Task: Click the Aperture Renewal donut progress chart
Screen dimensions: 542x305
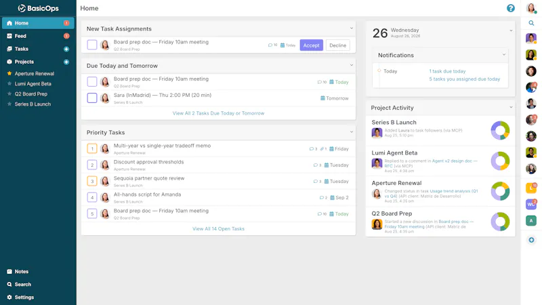Action: tap(500, 191)
